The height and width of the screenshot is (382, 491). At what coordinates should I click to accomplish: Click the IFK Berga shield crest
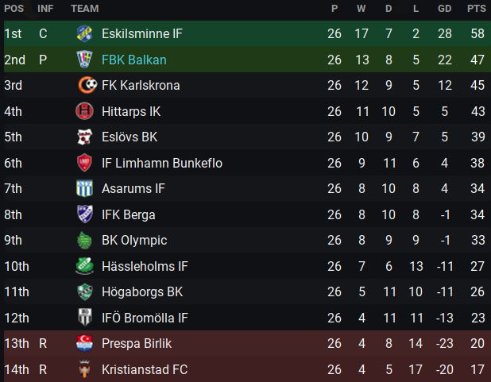click(x=84, y=214)
